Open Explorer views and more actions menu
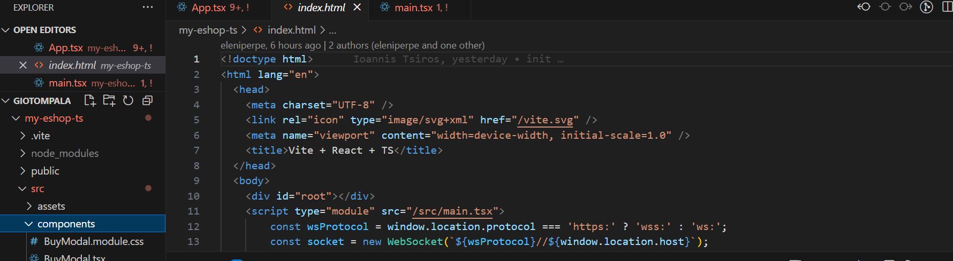 148,7
